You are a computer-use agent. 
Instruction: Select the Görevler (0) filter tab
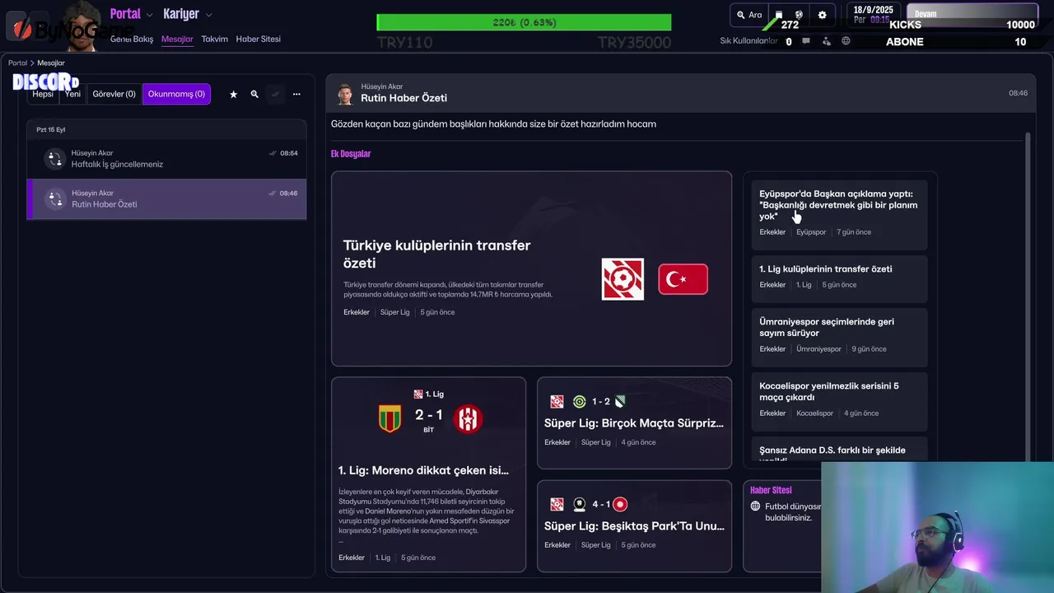click(114, 94)
